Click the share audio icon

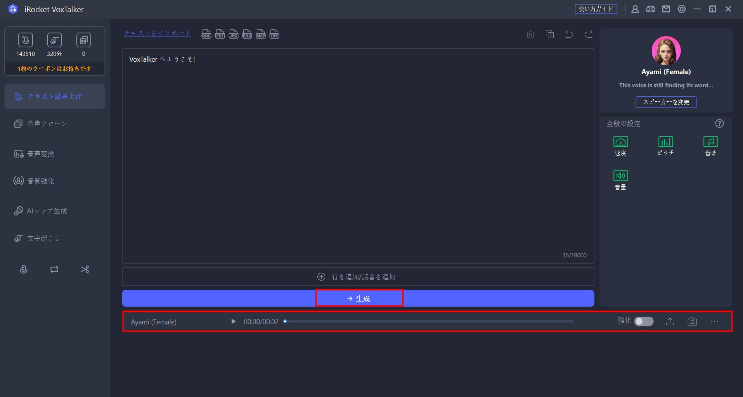(x=693, y=321)
